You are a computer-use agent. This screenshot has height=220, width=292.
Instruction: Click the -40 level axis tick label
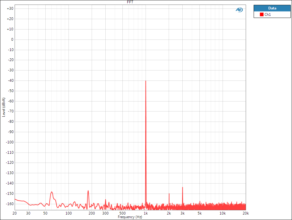[x=11, y=81]
